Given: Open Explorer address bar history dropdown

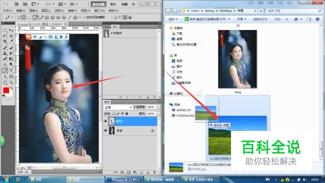Looking at the screenshot, I should click(255, 11).
